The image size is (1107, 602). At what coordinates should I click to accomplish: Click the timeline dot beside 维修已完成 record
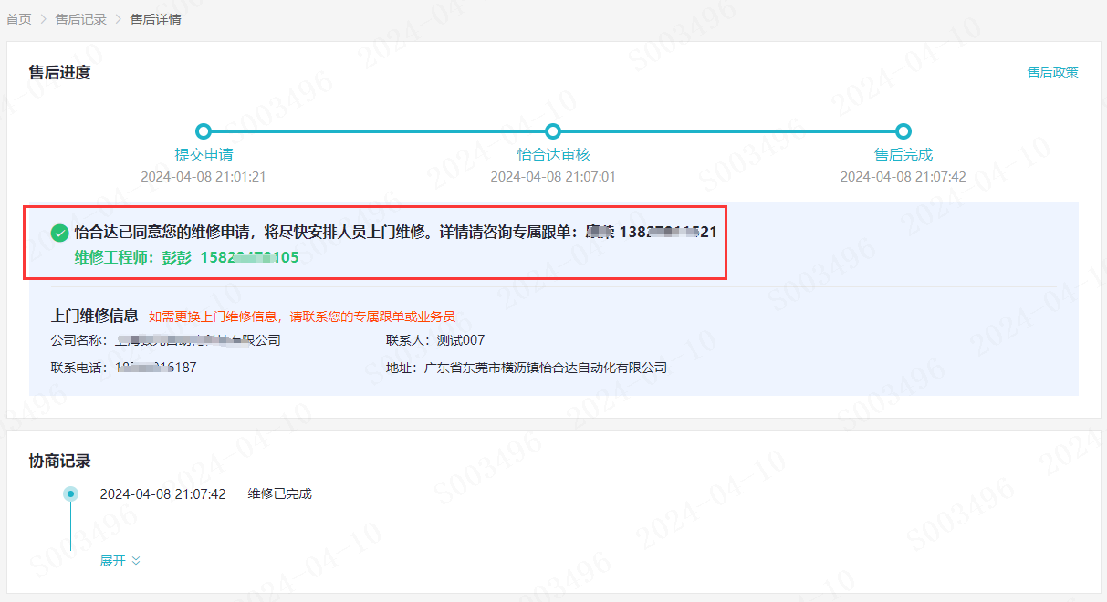point(70,493)
